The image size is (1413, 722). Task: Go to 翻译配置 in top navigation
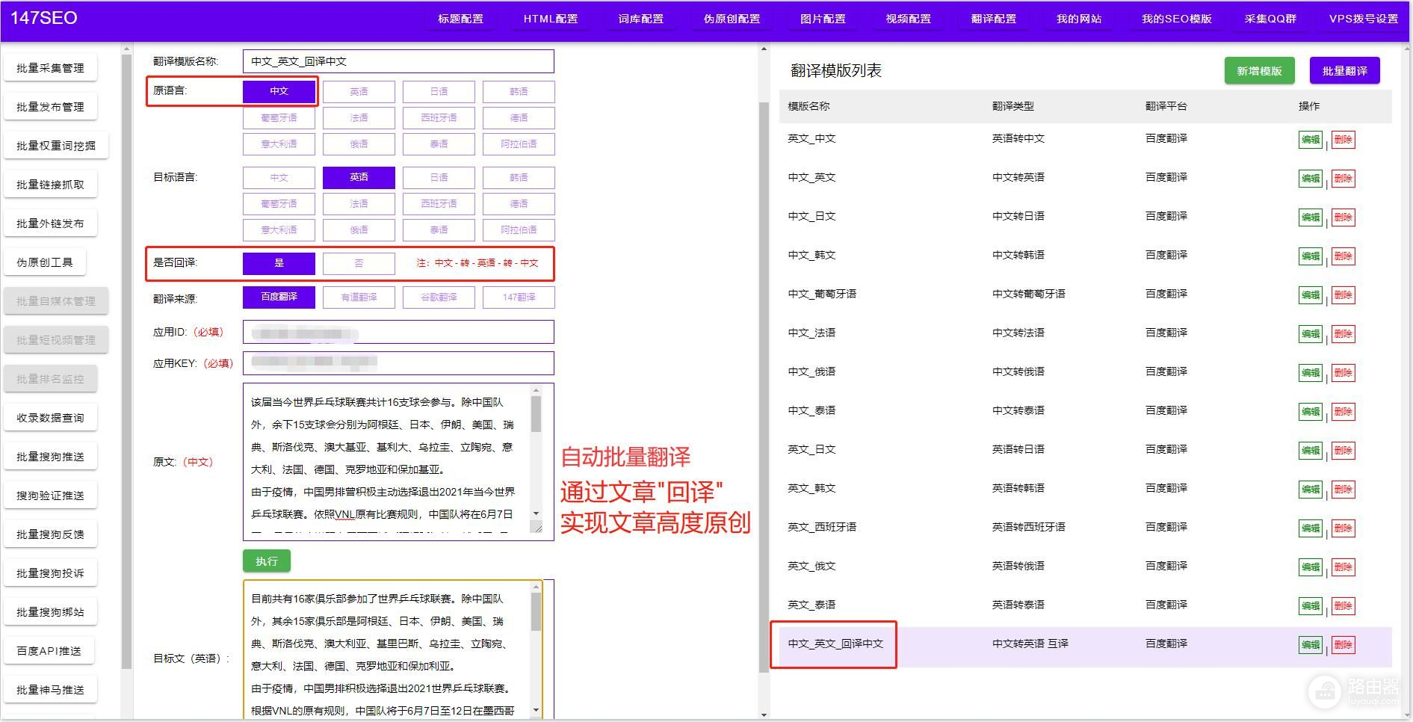click(x=994, y=19)
